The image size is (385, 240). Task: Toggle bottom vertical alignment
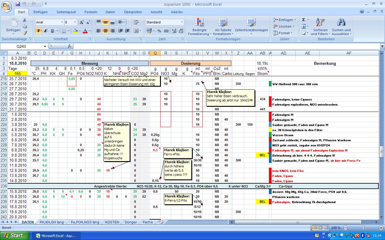click(112, 22)
